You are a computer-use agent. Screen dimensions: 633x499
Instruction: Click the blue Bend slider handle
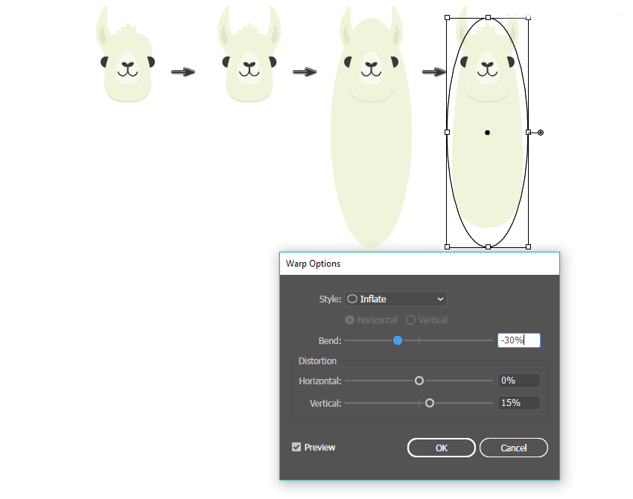point(398,340)
